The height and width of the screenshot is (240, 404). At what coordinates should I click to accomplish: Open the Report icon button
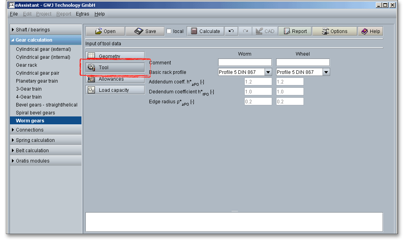295,31
